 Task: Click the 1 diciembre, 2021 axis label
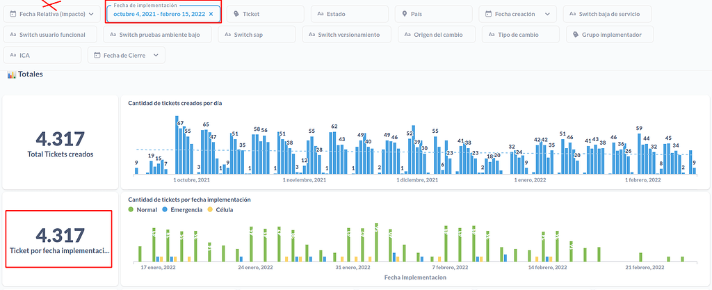[x=417, y=180]
